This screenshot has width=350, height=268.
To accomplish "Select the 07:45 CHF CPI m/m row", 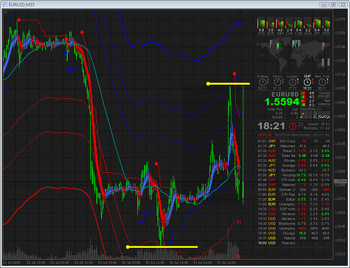I will [x=293, y=180].
